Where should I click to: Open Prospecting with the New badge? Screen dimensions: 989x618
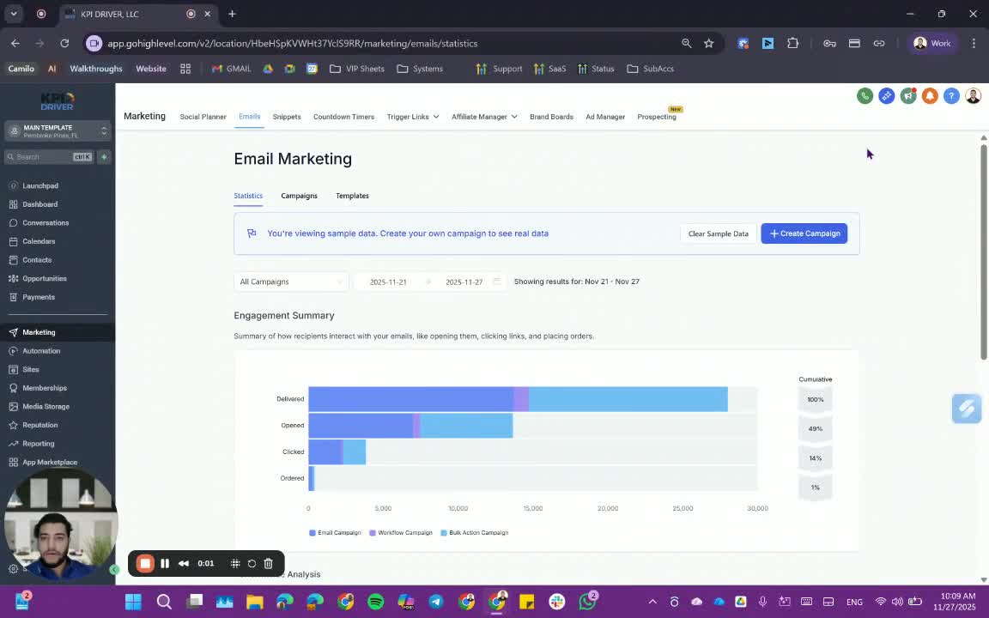point(657,117)
